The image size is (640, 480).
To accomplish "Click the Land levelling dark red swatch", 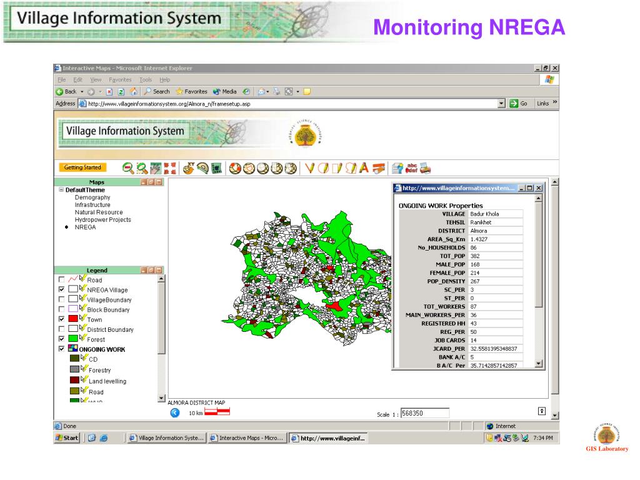I will pos(75,380).
